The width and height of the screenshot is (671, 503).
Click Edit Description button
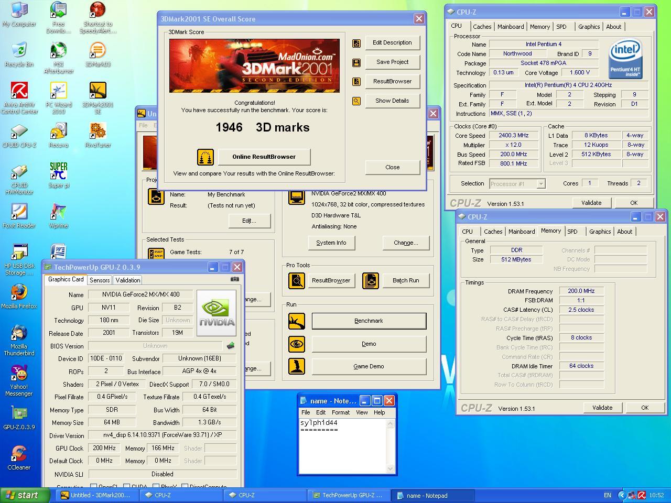tap(392, 43)
